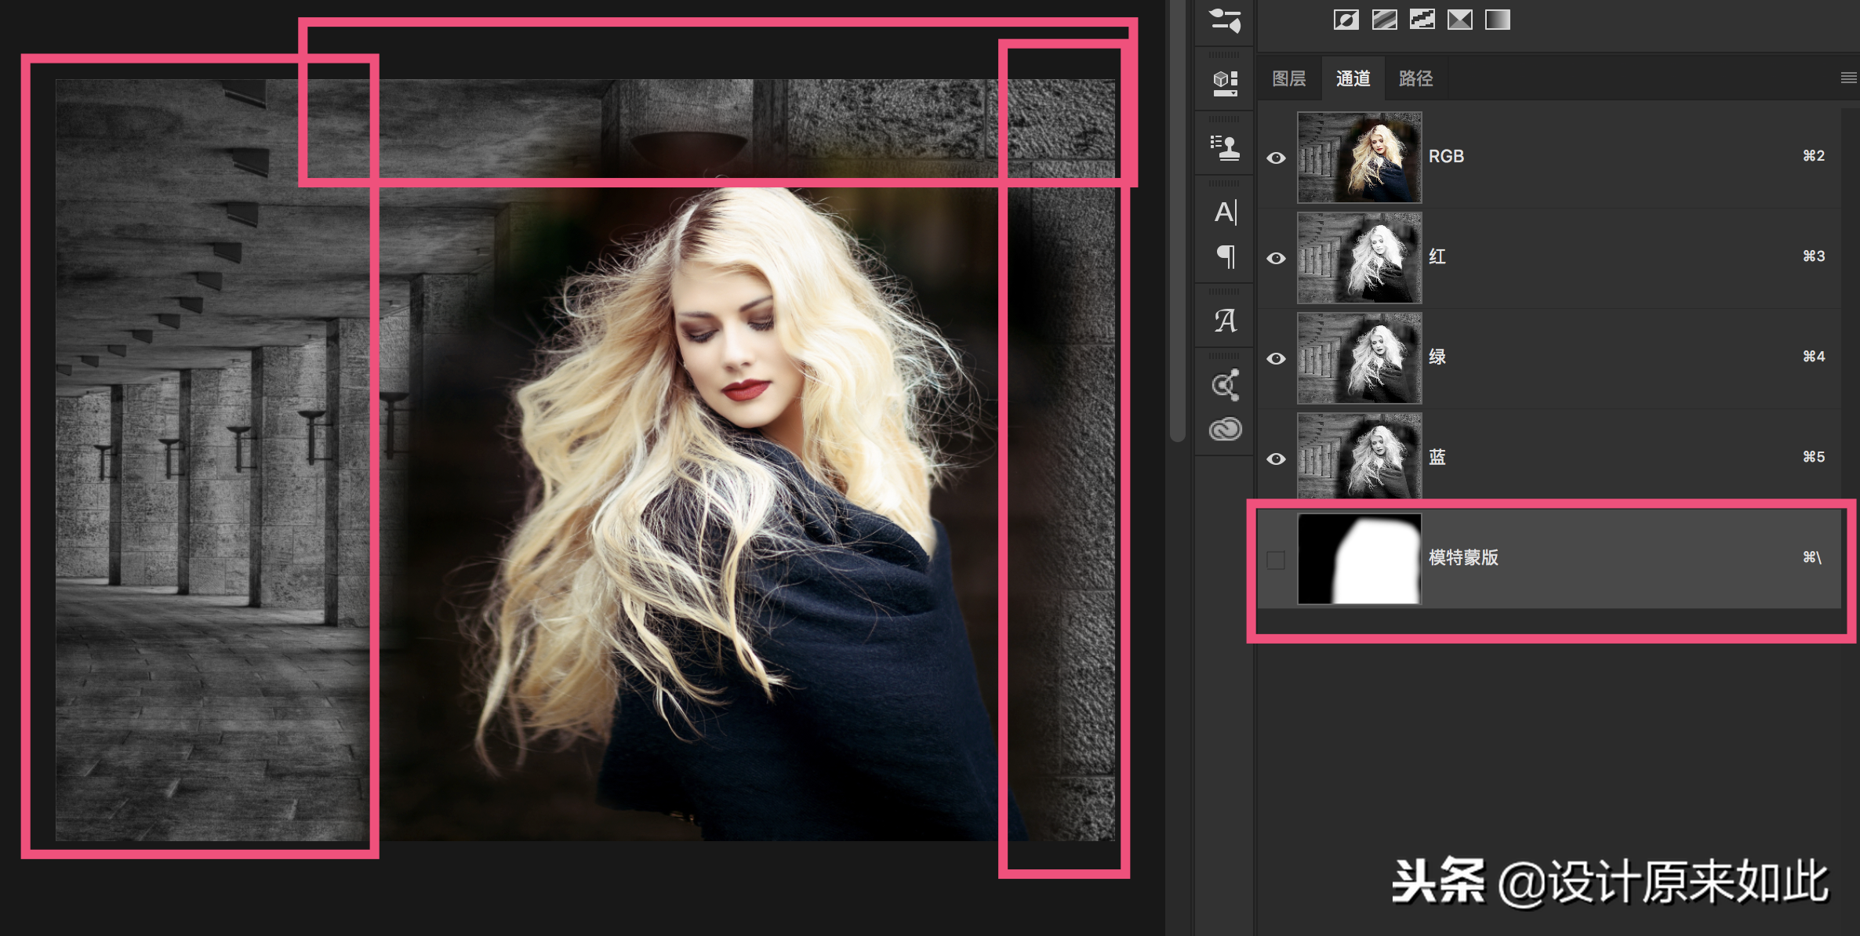The image size is (1860, 936).
Task: Open the Clone Source stamp panel icon
Action: click(x=1225, y=147)
